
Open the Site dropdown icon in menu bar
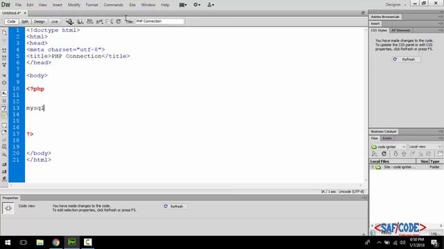[x=211, y=5]
